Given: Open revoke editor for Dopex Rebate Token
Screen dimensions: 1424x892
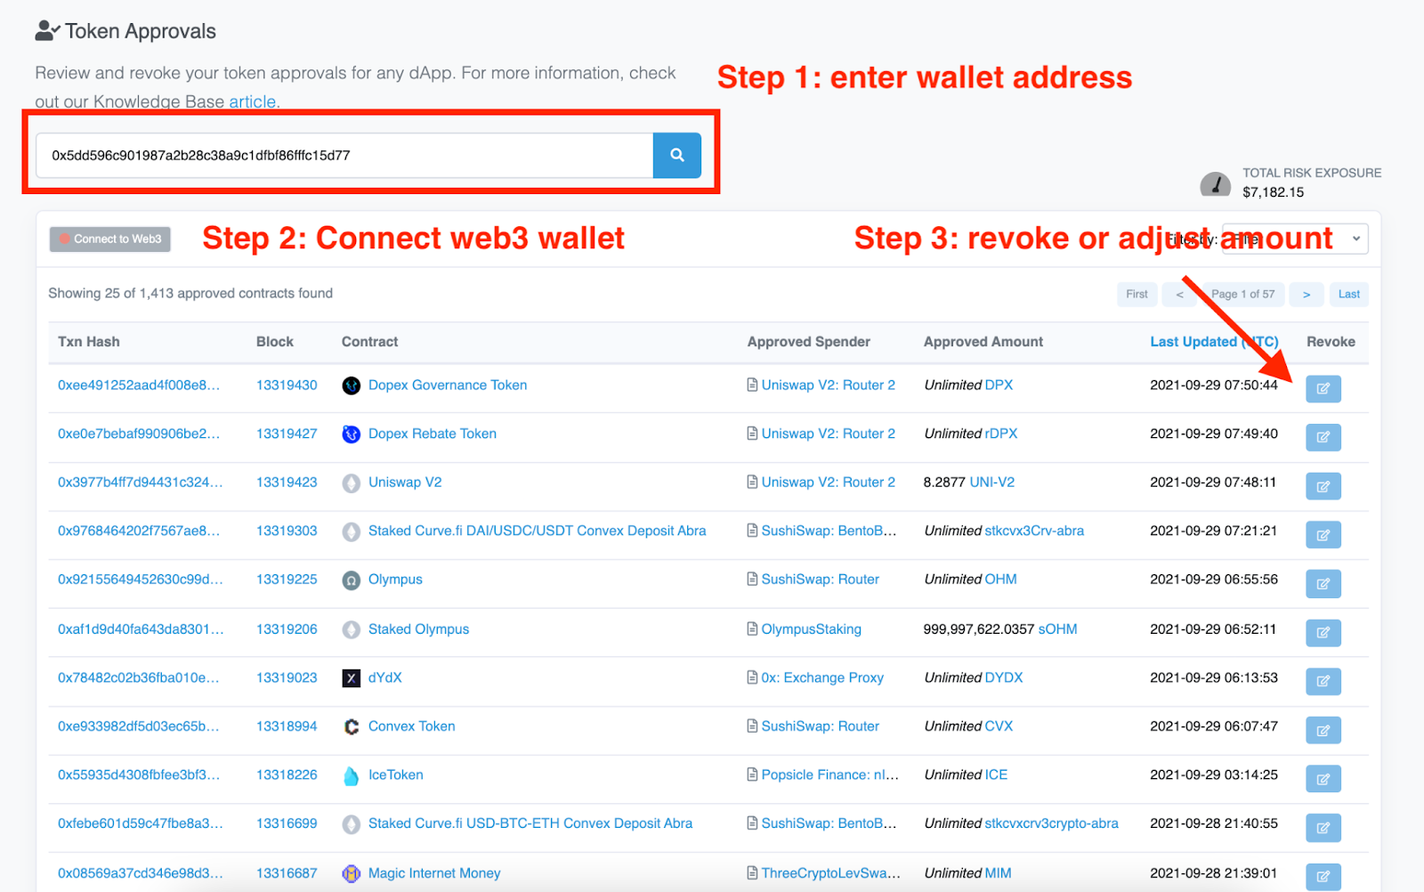Looking at the screenshot, I should (x=1323, y=437).
